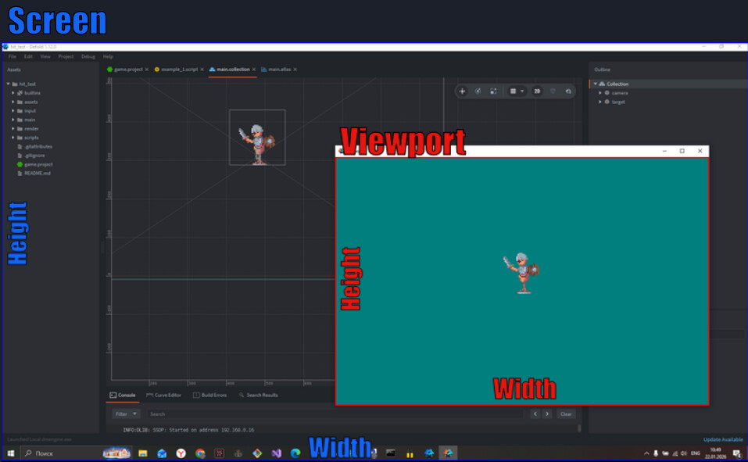This screenshot has height=462, width=748.
Task: Select the Move tool in scene toolbar
Action: (462, 91)
